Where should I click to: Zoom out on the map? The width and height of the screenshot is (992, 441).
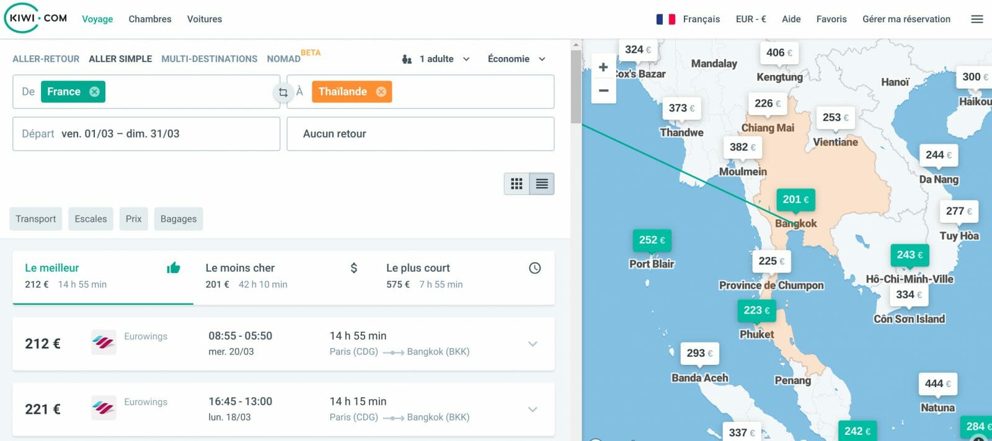click(x=603, y=90)
